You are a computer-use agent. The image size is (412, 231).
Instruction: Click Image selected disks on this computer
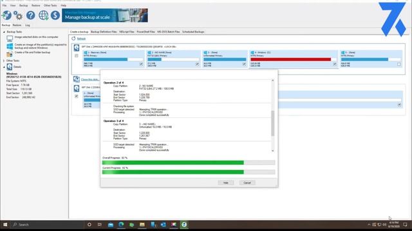36,37
